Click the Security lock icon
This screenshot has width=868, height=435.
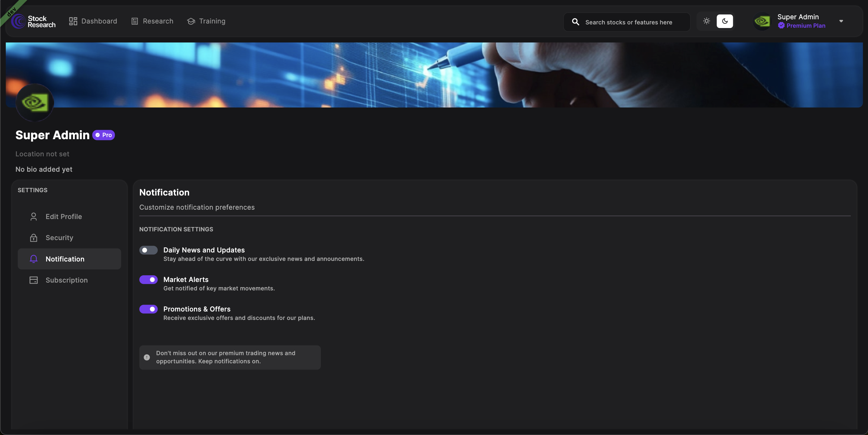(x=33, y=238)
